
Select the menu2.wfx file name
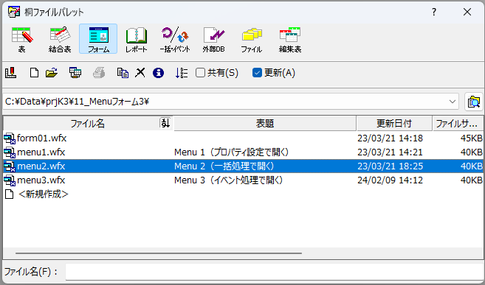tap(41, 166)
